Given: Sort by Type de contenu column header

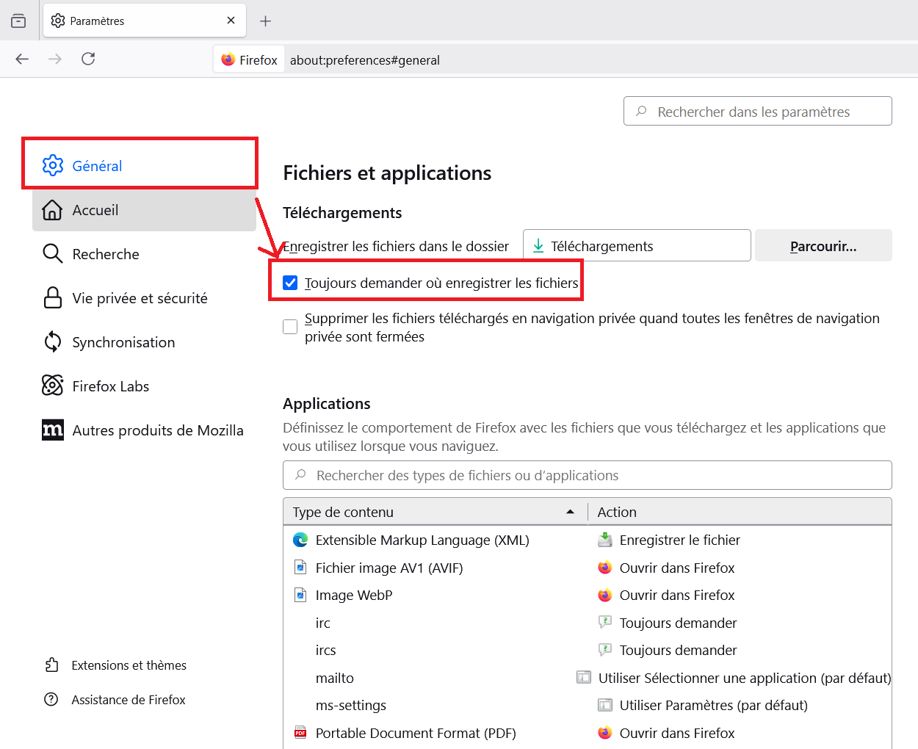Looking at the screenshot, I should coord(433,512).
